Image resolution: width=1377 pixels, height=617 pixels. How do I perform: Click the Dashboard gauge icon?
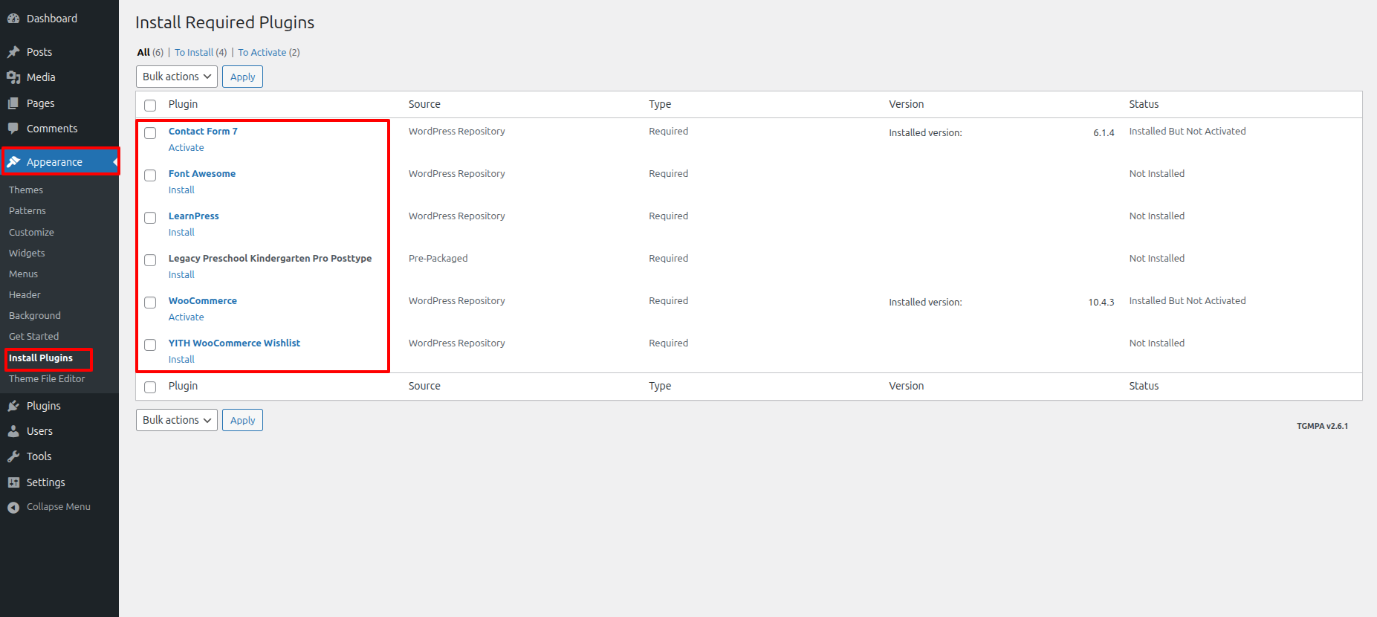[13, 19]
